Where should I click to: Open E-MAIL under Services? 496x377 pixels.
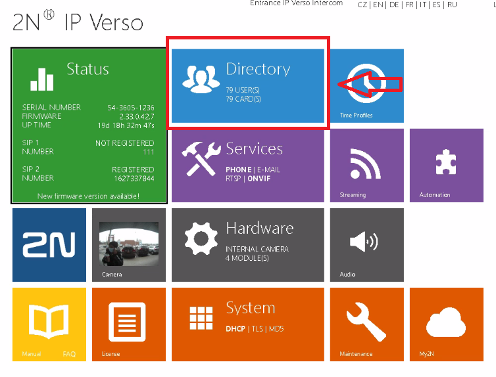click(x=268, y=170)
